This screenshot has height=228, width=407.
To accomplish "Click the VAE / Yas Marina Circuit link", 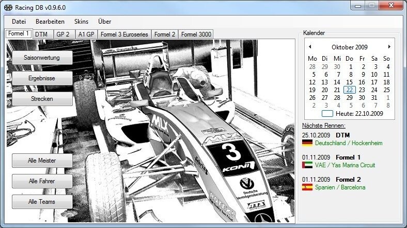I will [x=345, y=165].
